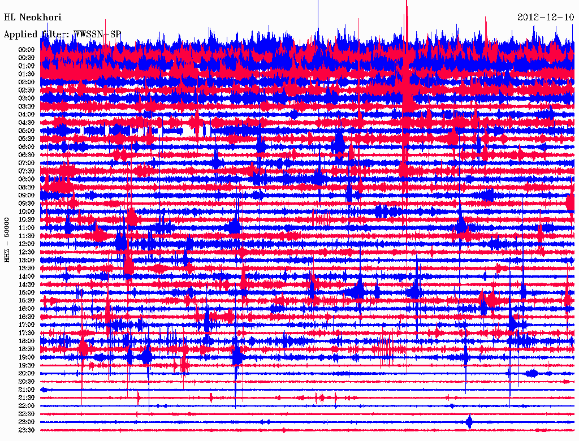Select the 11:00 time label
This screenshot has height=441, width=579.
click(26, 227)
